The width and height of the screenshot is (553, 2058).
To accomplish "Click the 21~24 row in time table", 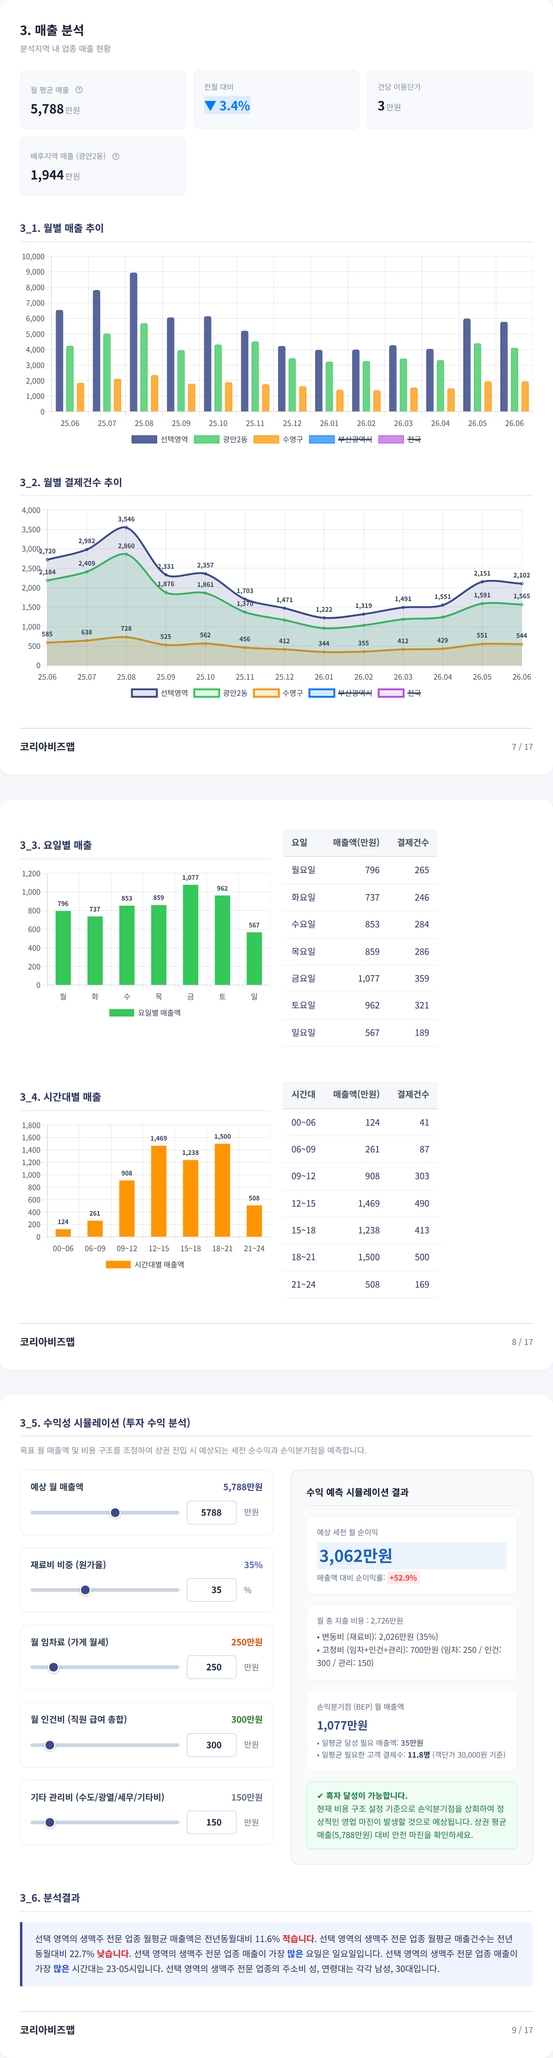I will click(360, 1284).
